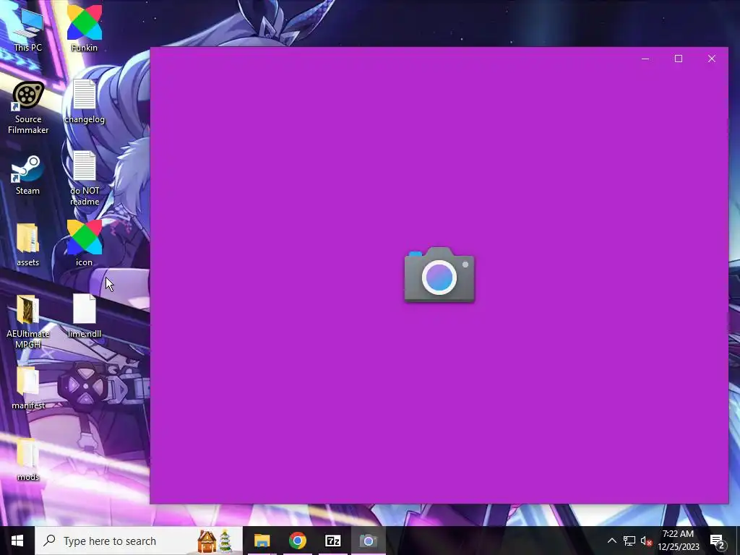This screenshot has height=555, width=740.
Task: Open the muted volume tray icon
Action: tap(647, 541)
